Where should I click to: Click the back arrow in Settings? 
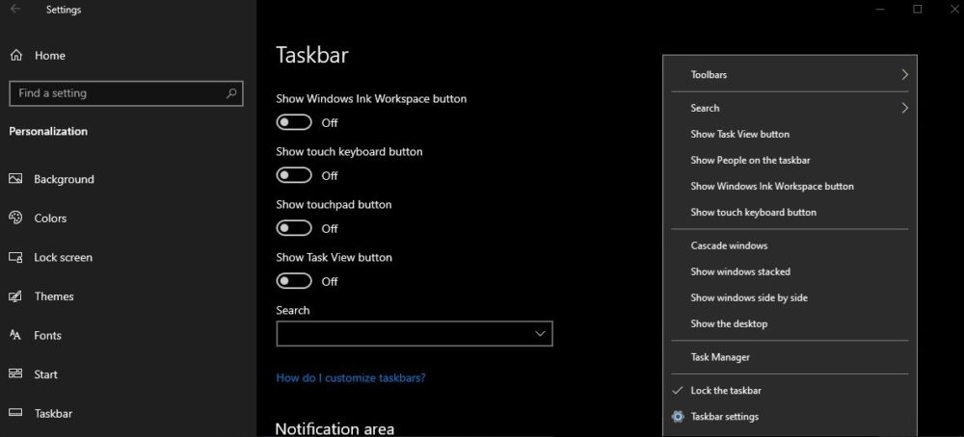[15, 10]
